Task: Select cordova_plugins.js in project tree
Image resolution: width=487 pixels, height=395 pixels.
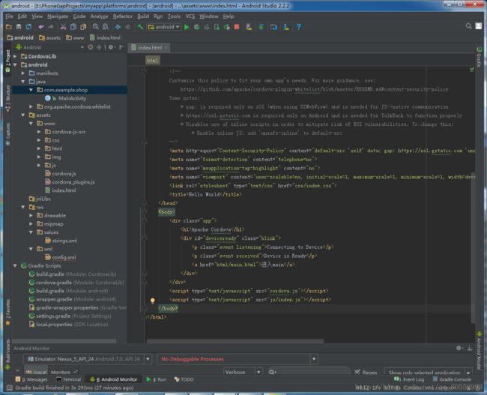Action: (x=73, y=182)
